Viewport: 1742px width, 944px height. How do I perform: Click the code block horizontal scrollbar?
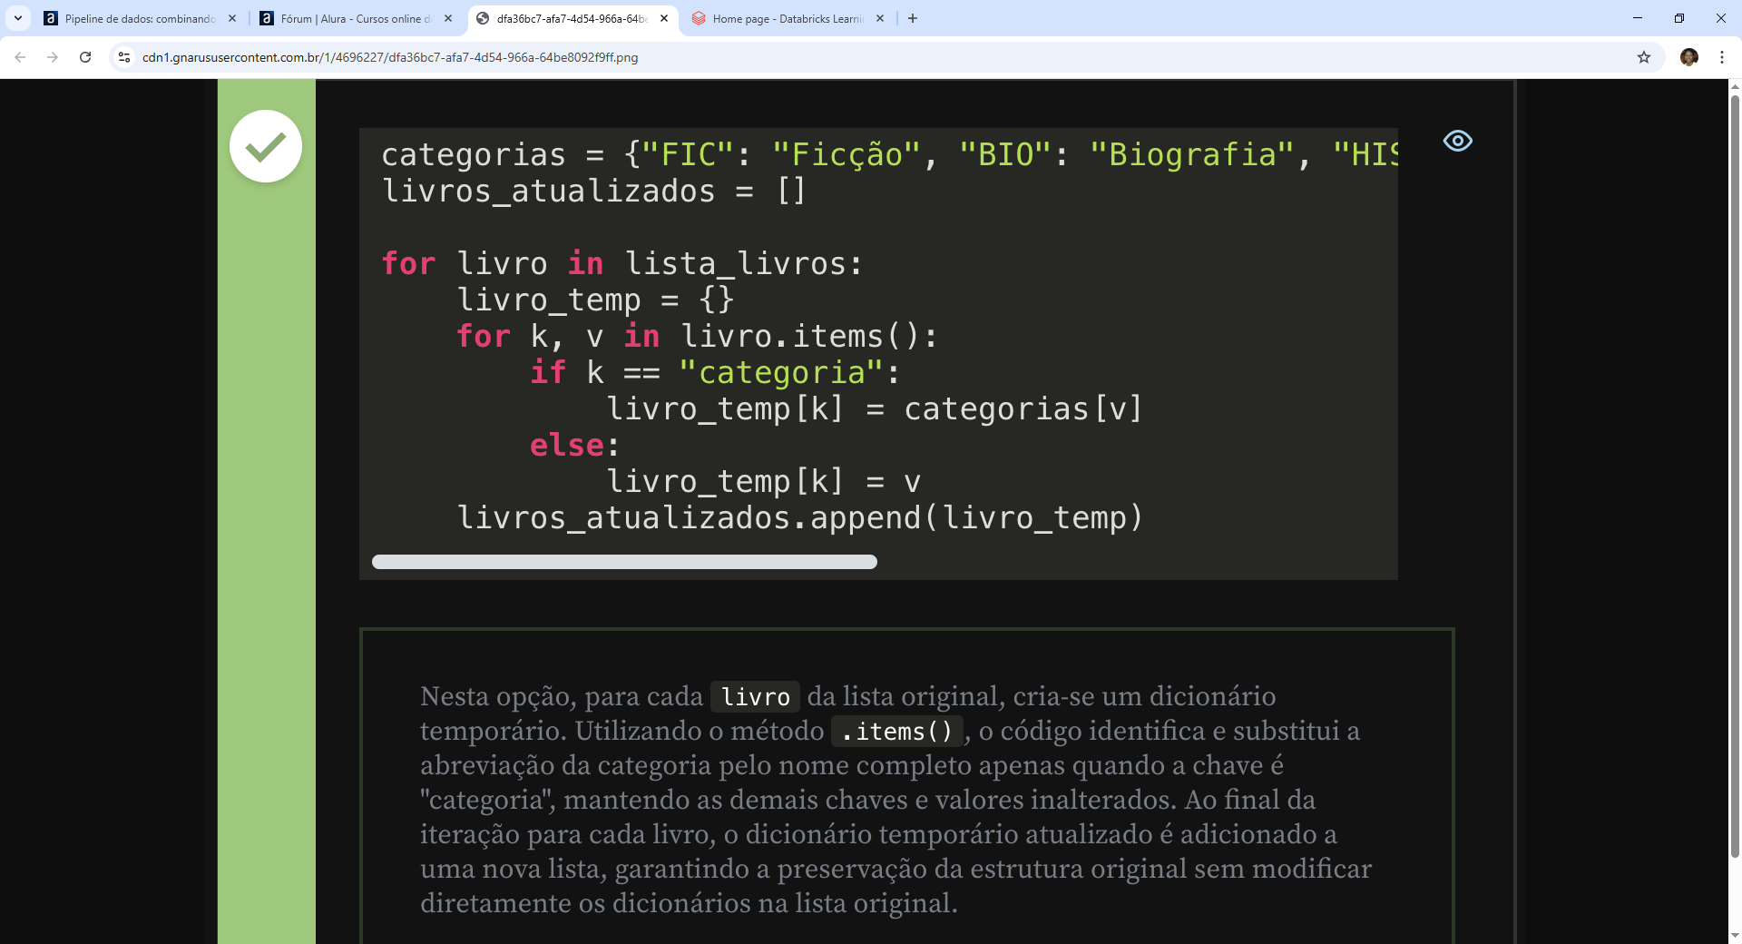624,562
